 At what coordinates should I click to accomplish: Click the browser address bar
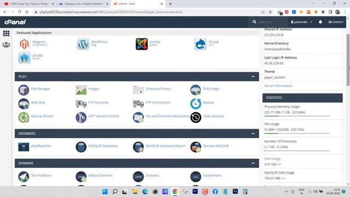pyautogui.click(x=147, y=12)
